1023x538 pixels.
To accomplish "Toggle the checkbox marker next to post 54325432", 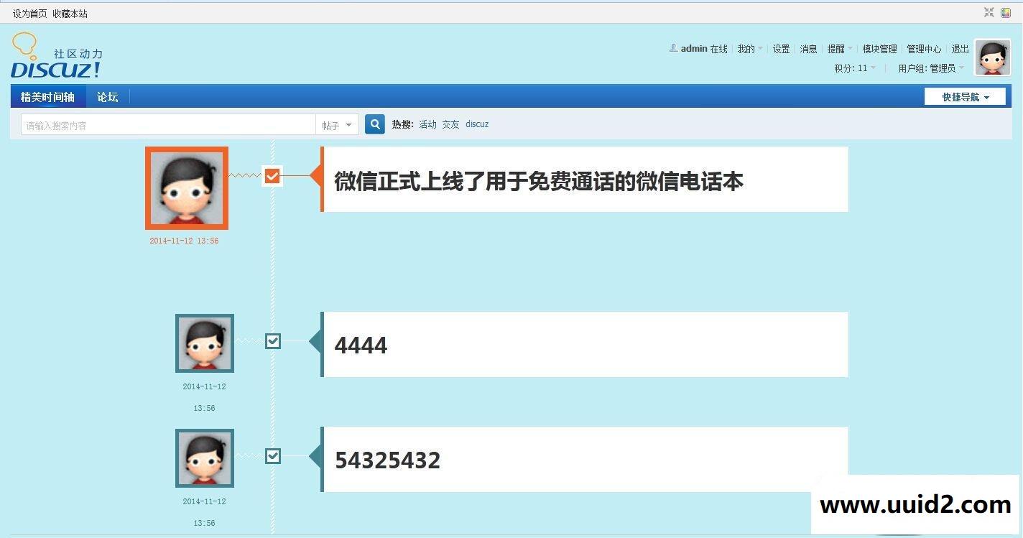I will 272,456.
